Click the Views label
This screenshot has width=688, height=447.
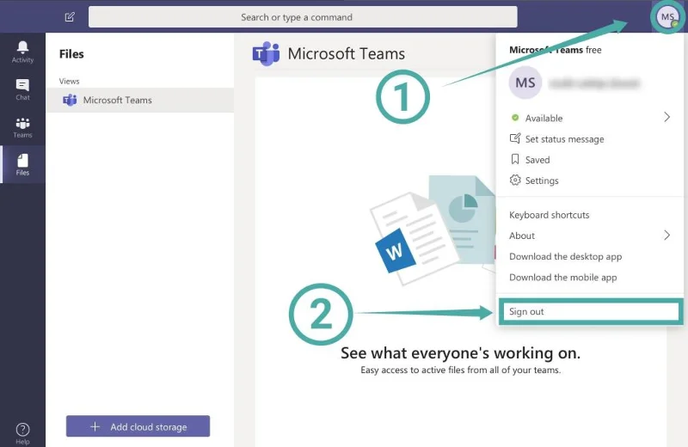click(x=70, y=81)
